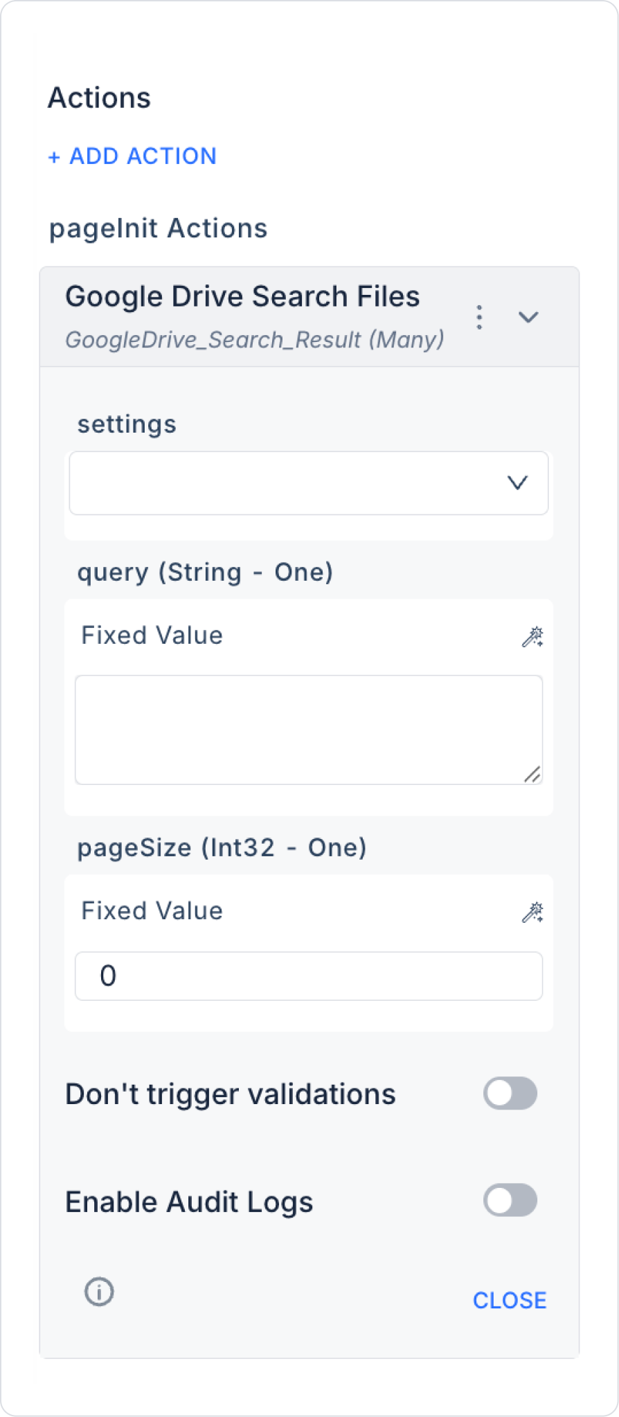Select the Google Drive Search Files header
Screen dimensions: 619x1417
[x=242, y=297]
